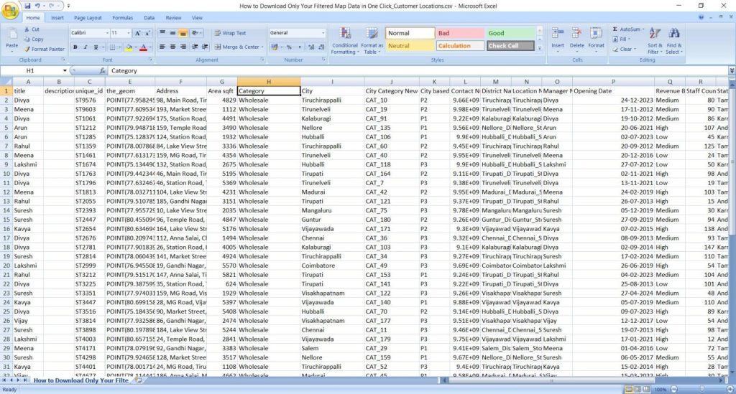This screenshot has height=394, width=736.
Task: Decrease decimal places shown
Action: (x=321, y=47)
